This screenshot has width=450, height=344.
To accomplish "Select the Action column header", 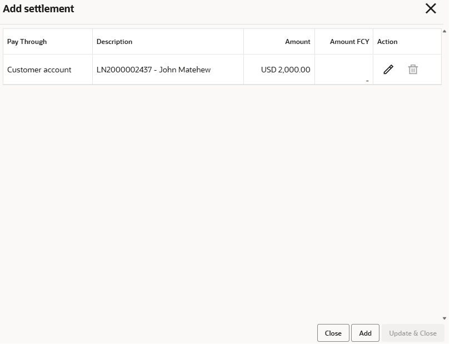I will click(408, 42).
